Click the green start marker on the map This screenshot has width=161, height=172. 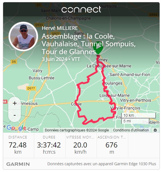[98, 48]
